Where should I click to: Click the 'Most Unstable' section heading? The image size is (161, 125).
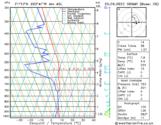(x=131, y=81)
